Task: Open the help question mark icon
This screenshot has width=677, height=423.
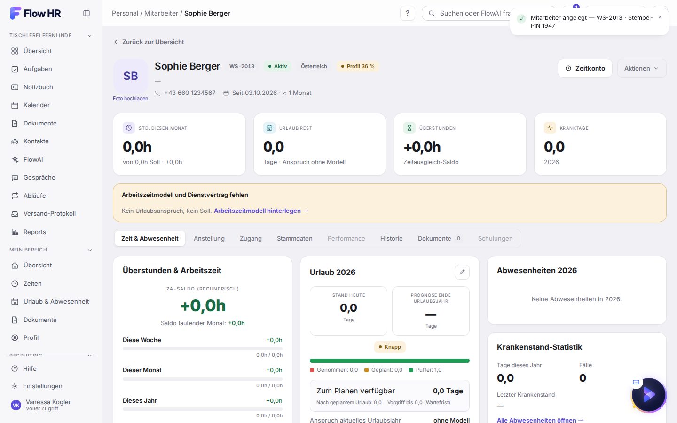Action: [408, 13]
